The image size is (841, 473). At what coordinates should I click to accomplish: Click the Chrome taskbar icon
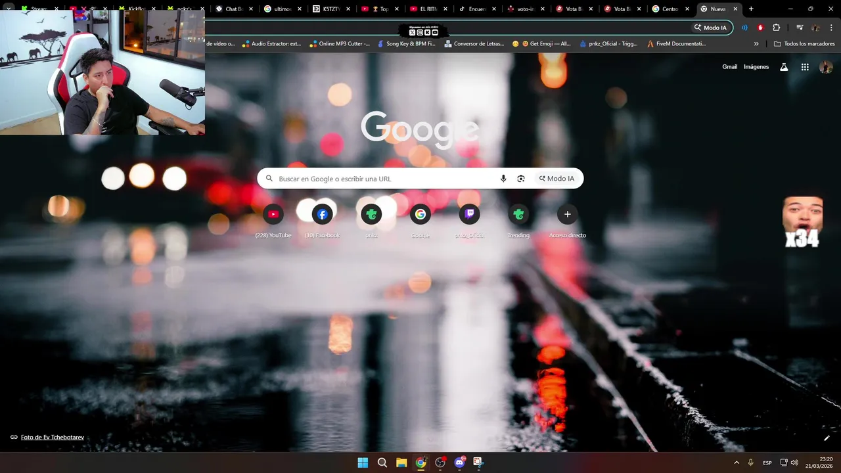420,462
